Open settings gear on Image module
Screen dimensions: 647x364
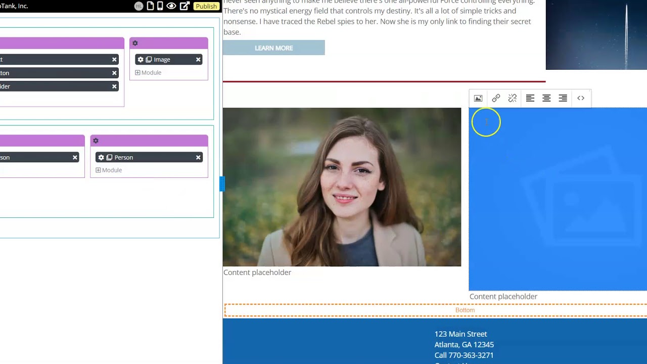coord(141,60)
